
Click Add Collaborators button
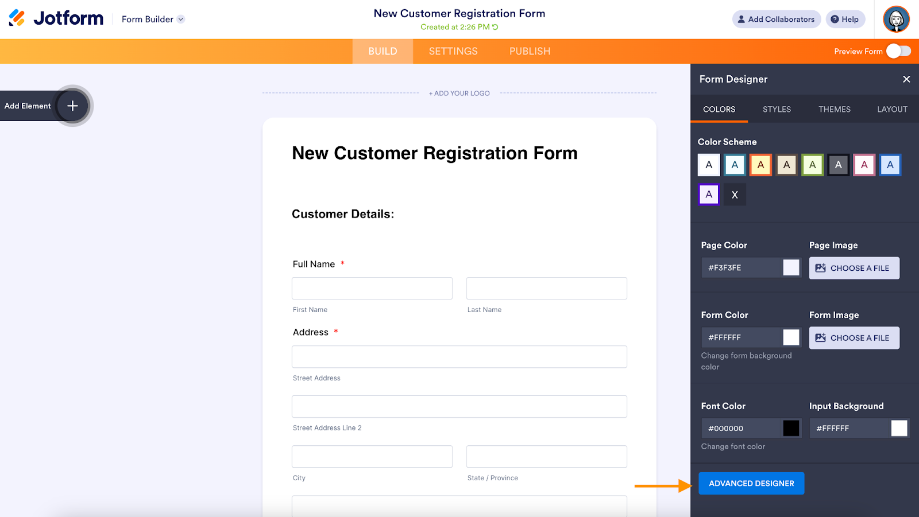click(776, 19)
